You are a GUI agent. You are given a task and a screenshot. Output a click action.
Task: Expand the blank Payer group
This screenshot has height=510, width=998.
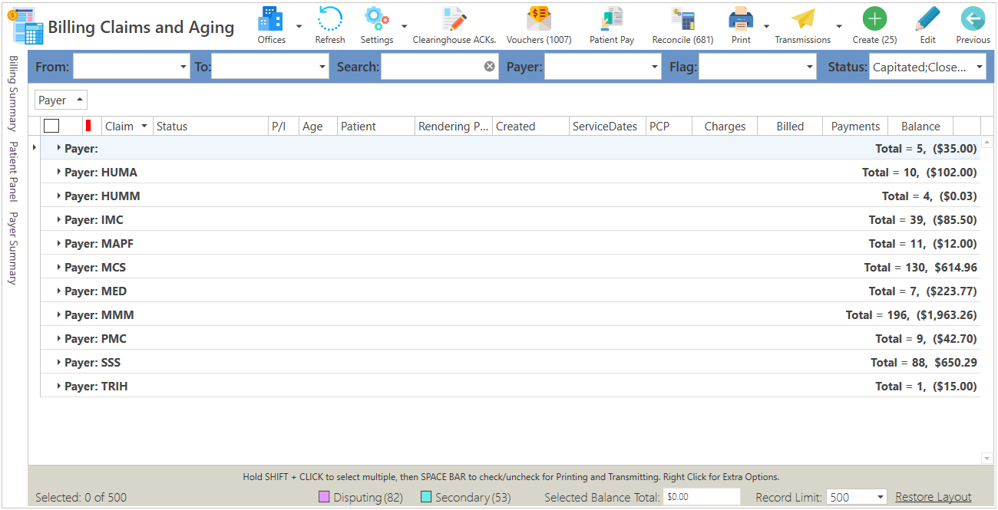[59, 148]
